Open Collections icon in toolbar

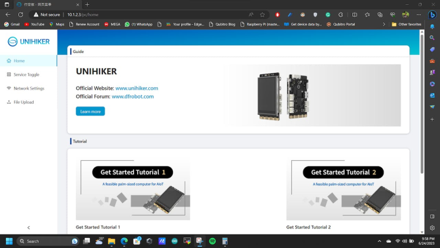pyautogui.click(x=380, y=15)
